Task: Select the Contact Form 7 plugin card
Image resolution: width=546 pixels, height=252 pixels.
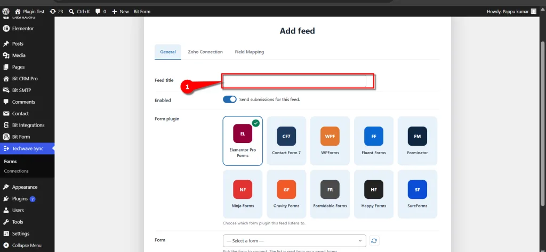Action: coord(286,141)
